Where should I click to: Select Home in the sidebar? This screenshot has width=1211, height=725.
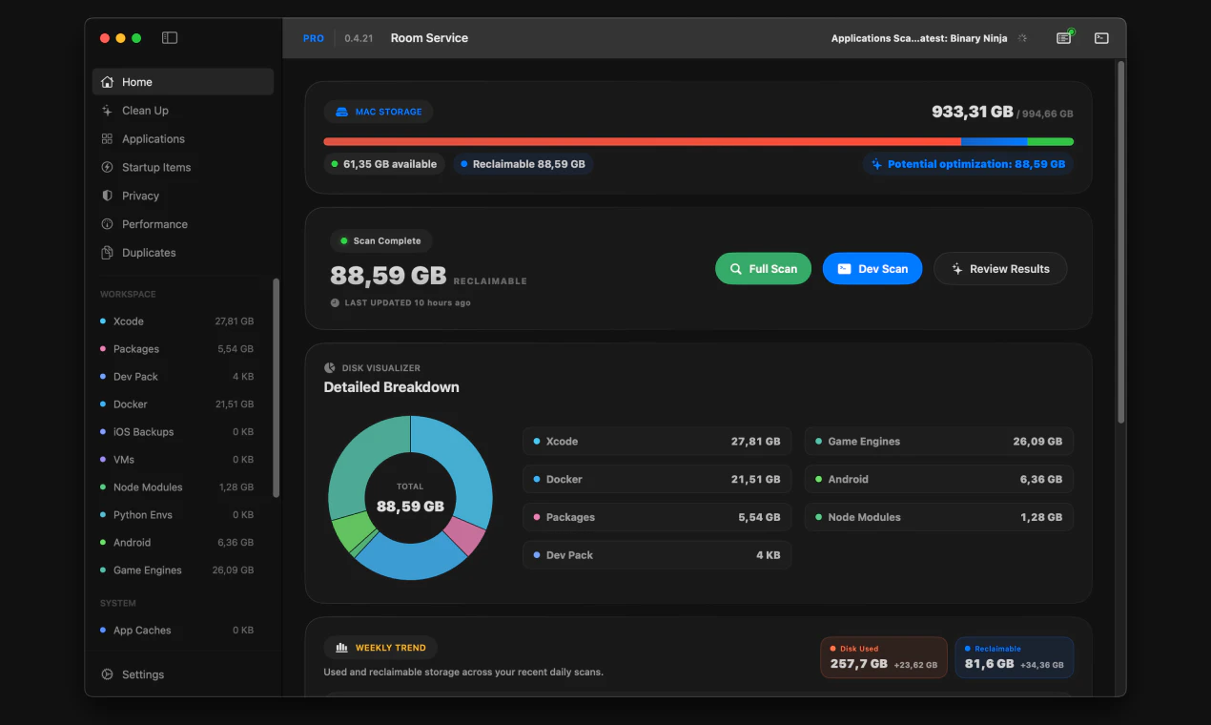[x=182, y=82]
